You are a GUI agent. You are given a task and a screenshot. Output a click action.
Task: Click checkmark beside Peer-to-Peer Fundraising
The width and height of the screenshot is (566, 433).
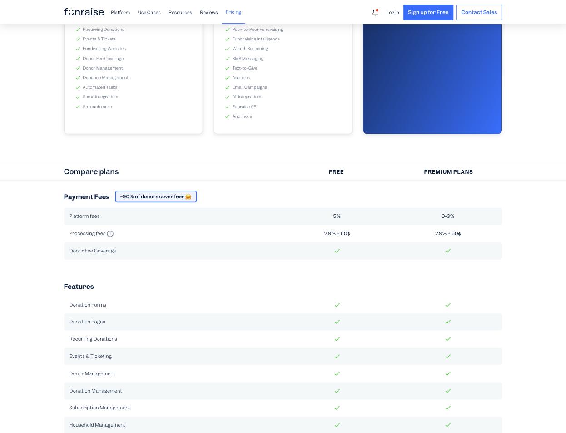[228, 30]
